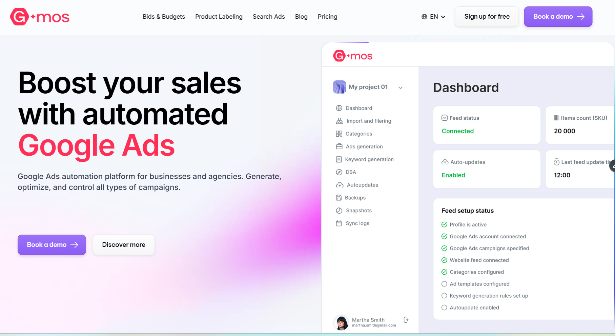Check the Ad templates configured circle
Viewport: 615px width, 336px height.
(444, 284)
